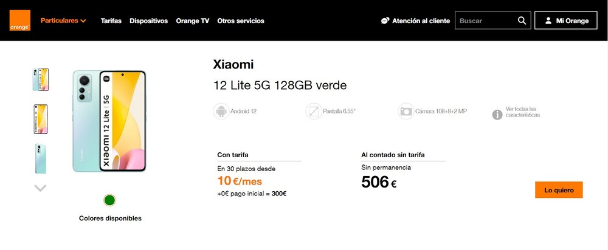Click the info icon for all features
The width and height of the screenshot is (608, 250).
coord(497,114)
